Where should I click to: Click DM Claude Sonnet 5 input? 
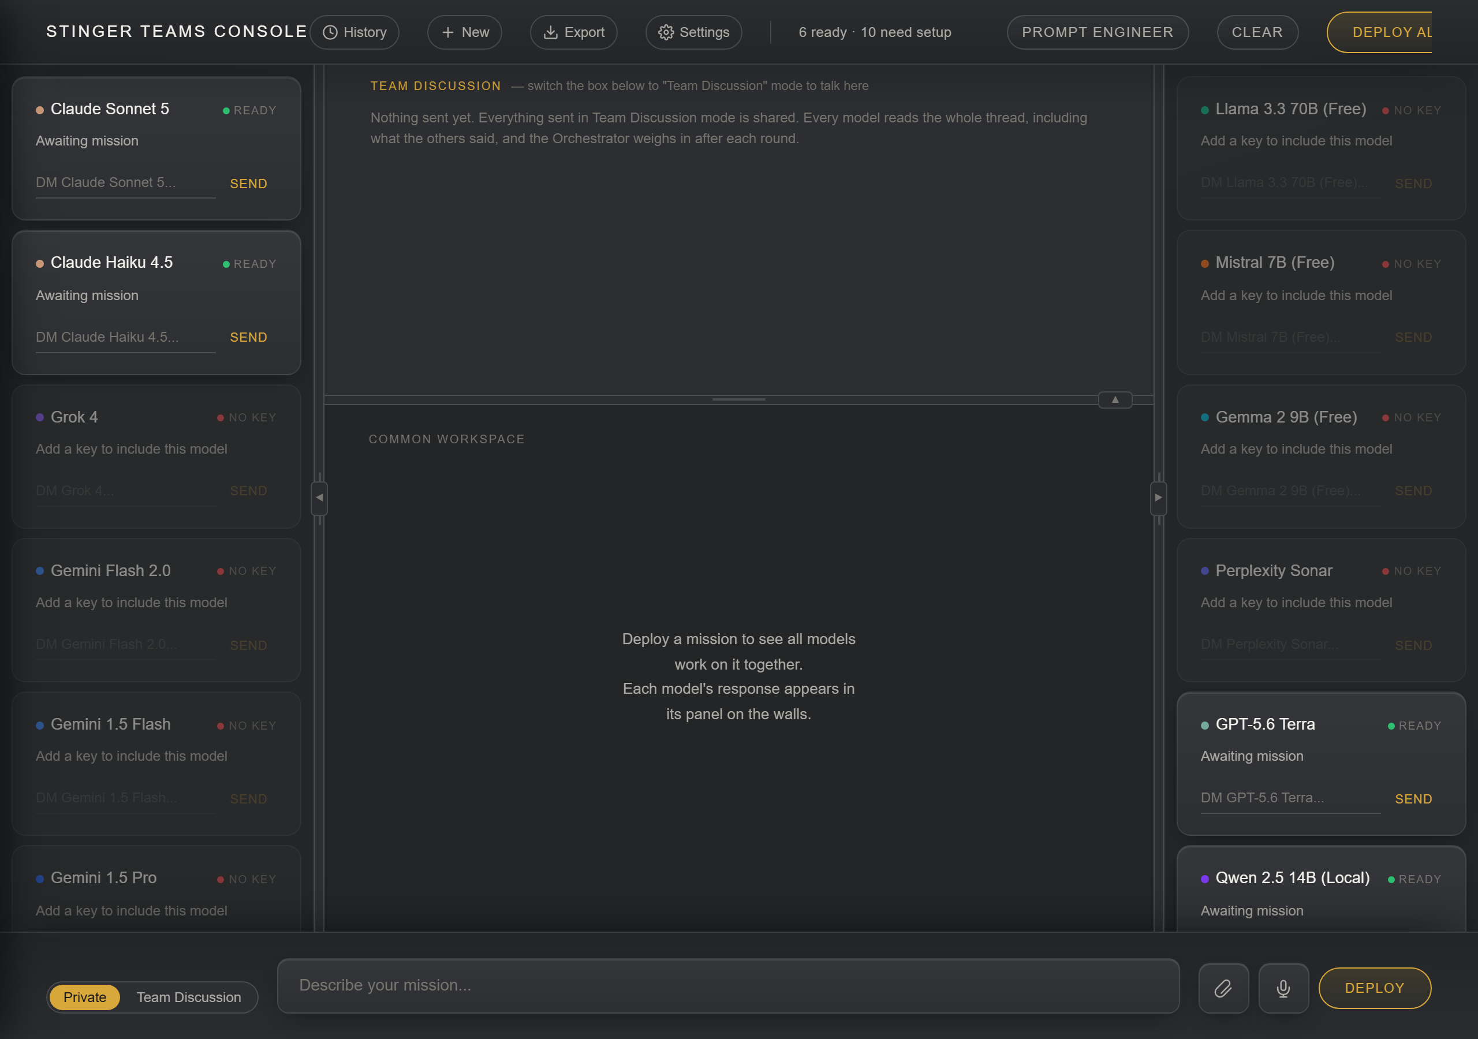click(x=125, y=183)
